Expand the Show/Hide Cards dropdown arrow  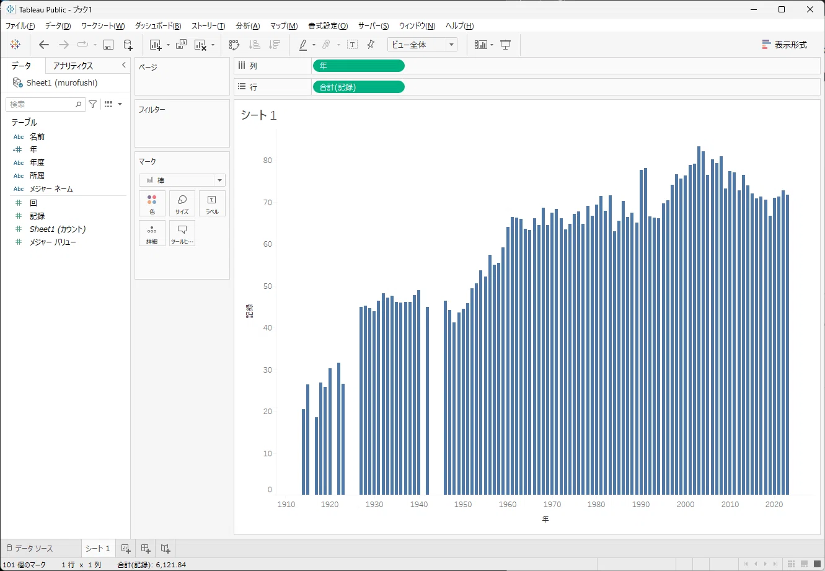point(492,45)
